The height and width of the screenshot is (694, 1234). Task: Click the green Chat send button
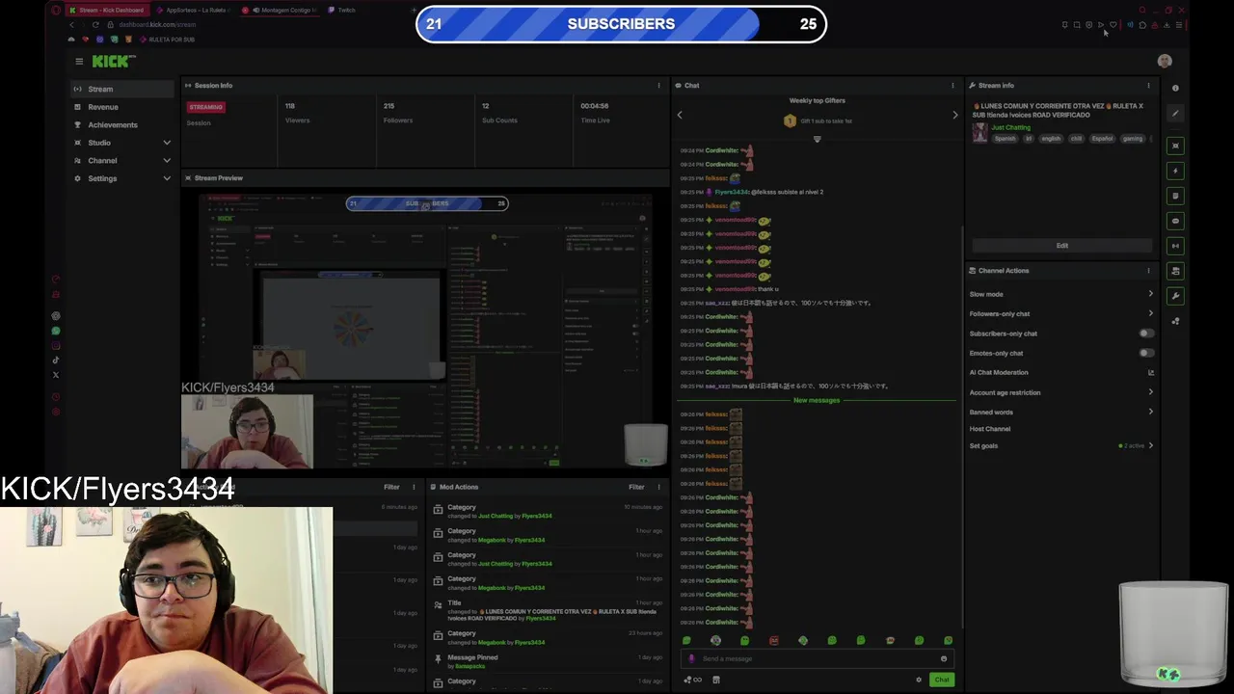(x=942, y=680)
